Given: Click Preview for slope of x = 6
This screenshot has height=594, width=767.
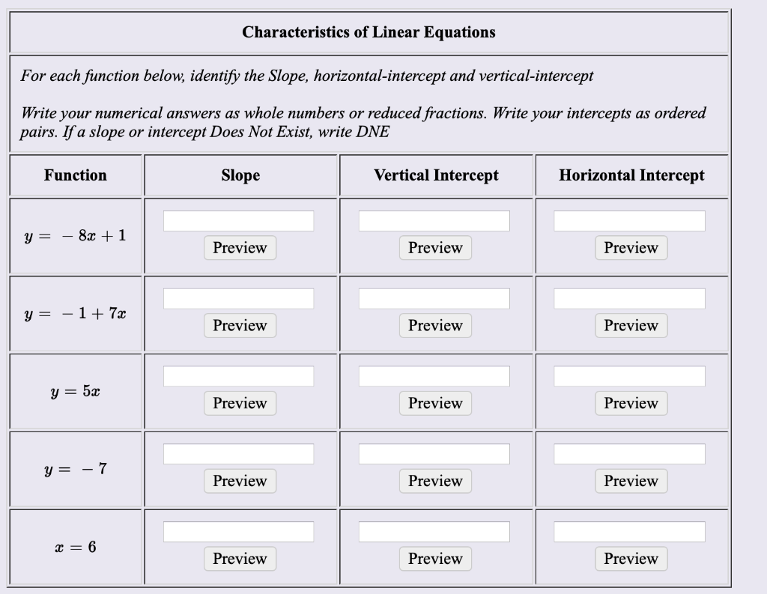Looking at the screenshot, I should point(240,559).
